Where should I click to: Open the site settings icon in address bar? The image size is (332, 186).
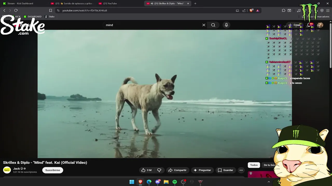(x=58, y=10)
